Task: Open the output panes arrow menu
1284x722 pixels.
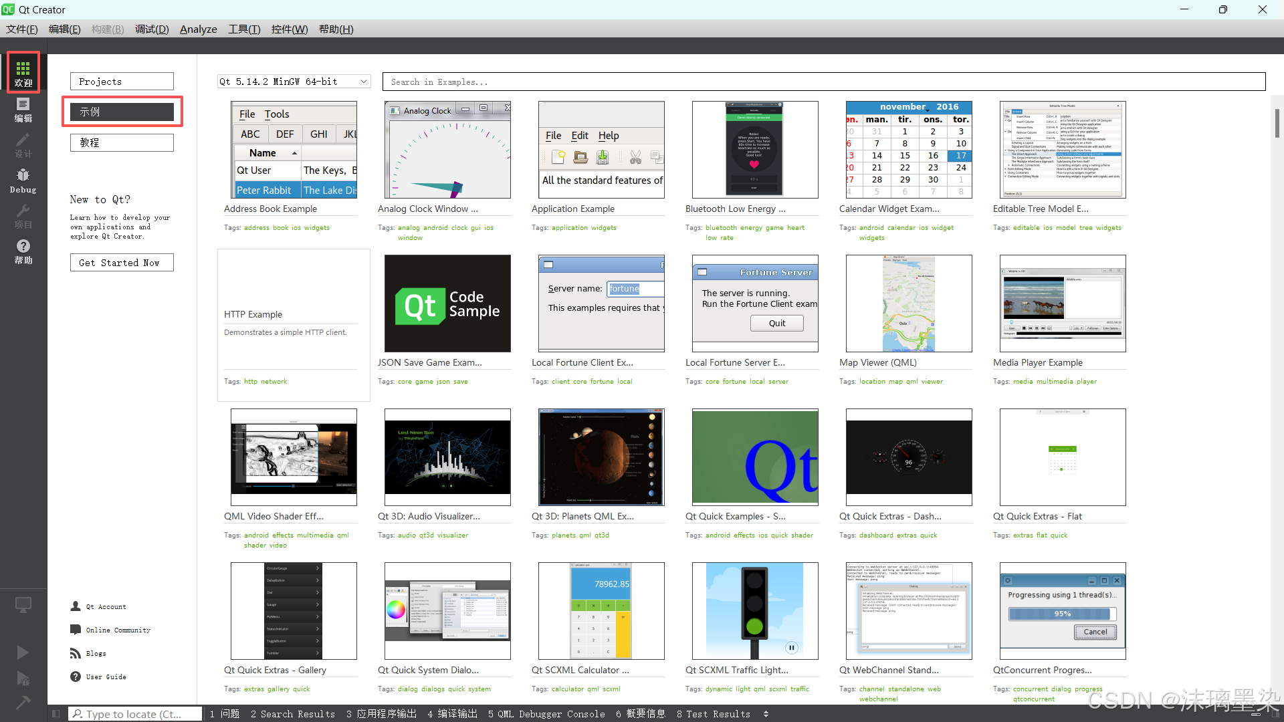Action: click(x=766, y=714)
